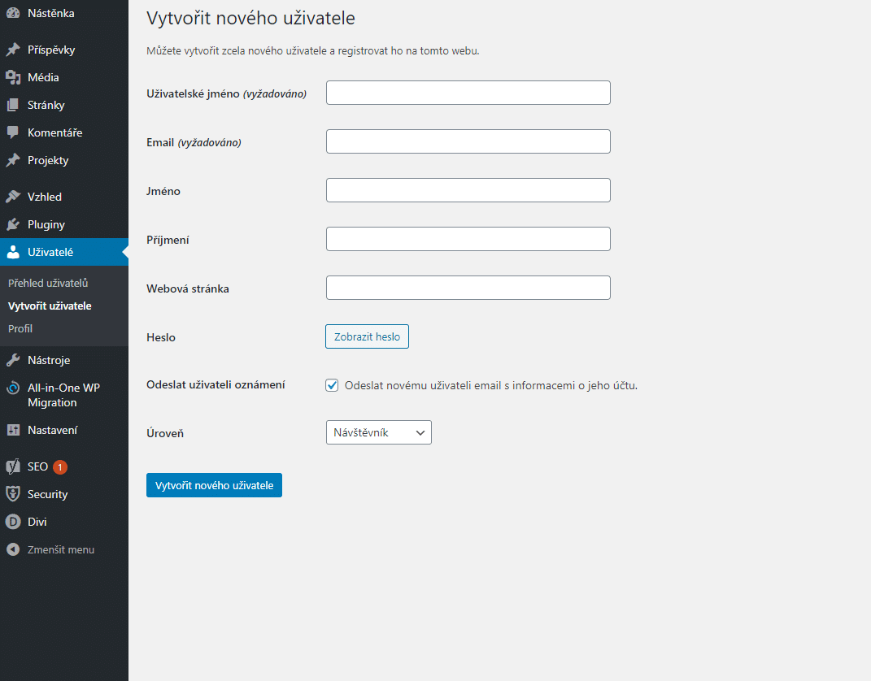This screenshot has width=871, height=681.
Task: Click the Security shield icon
Action: (13, 495)
